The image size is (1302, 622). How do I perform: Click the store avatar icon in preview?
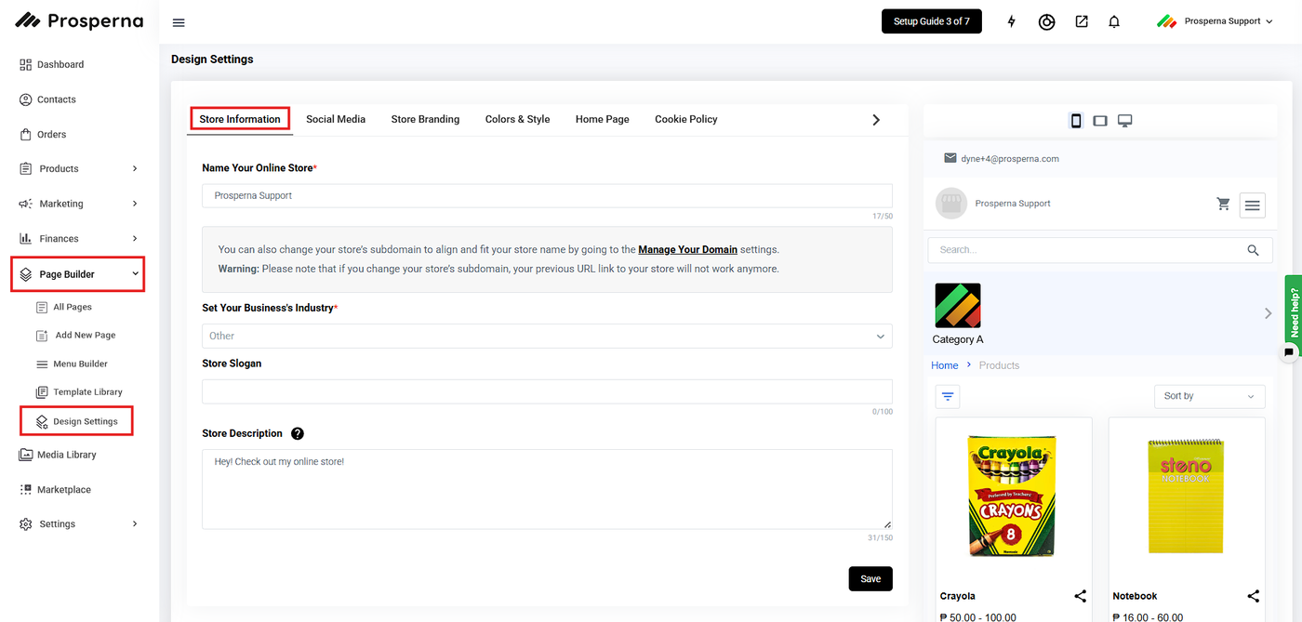coord(951,204)
